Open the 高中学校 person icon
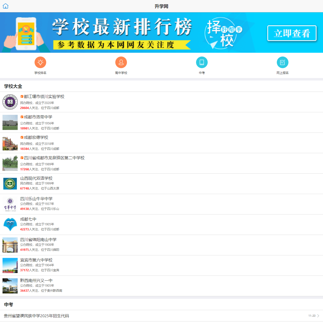Screen dimensions: 323x323 tap(121, 62)
